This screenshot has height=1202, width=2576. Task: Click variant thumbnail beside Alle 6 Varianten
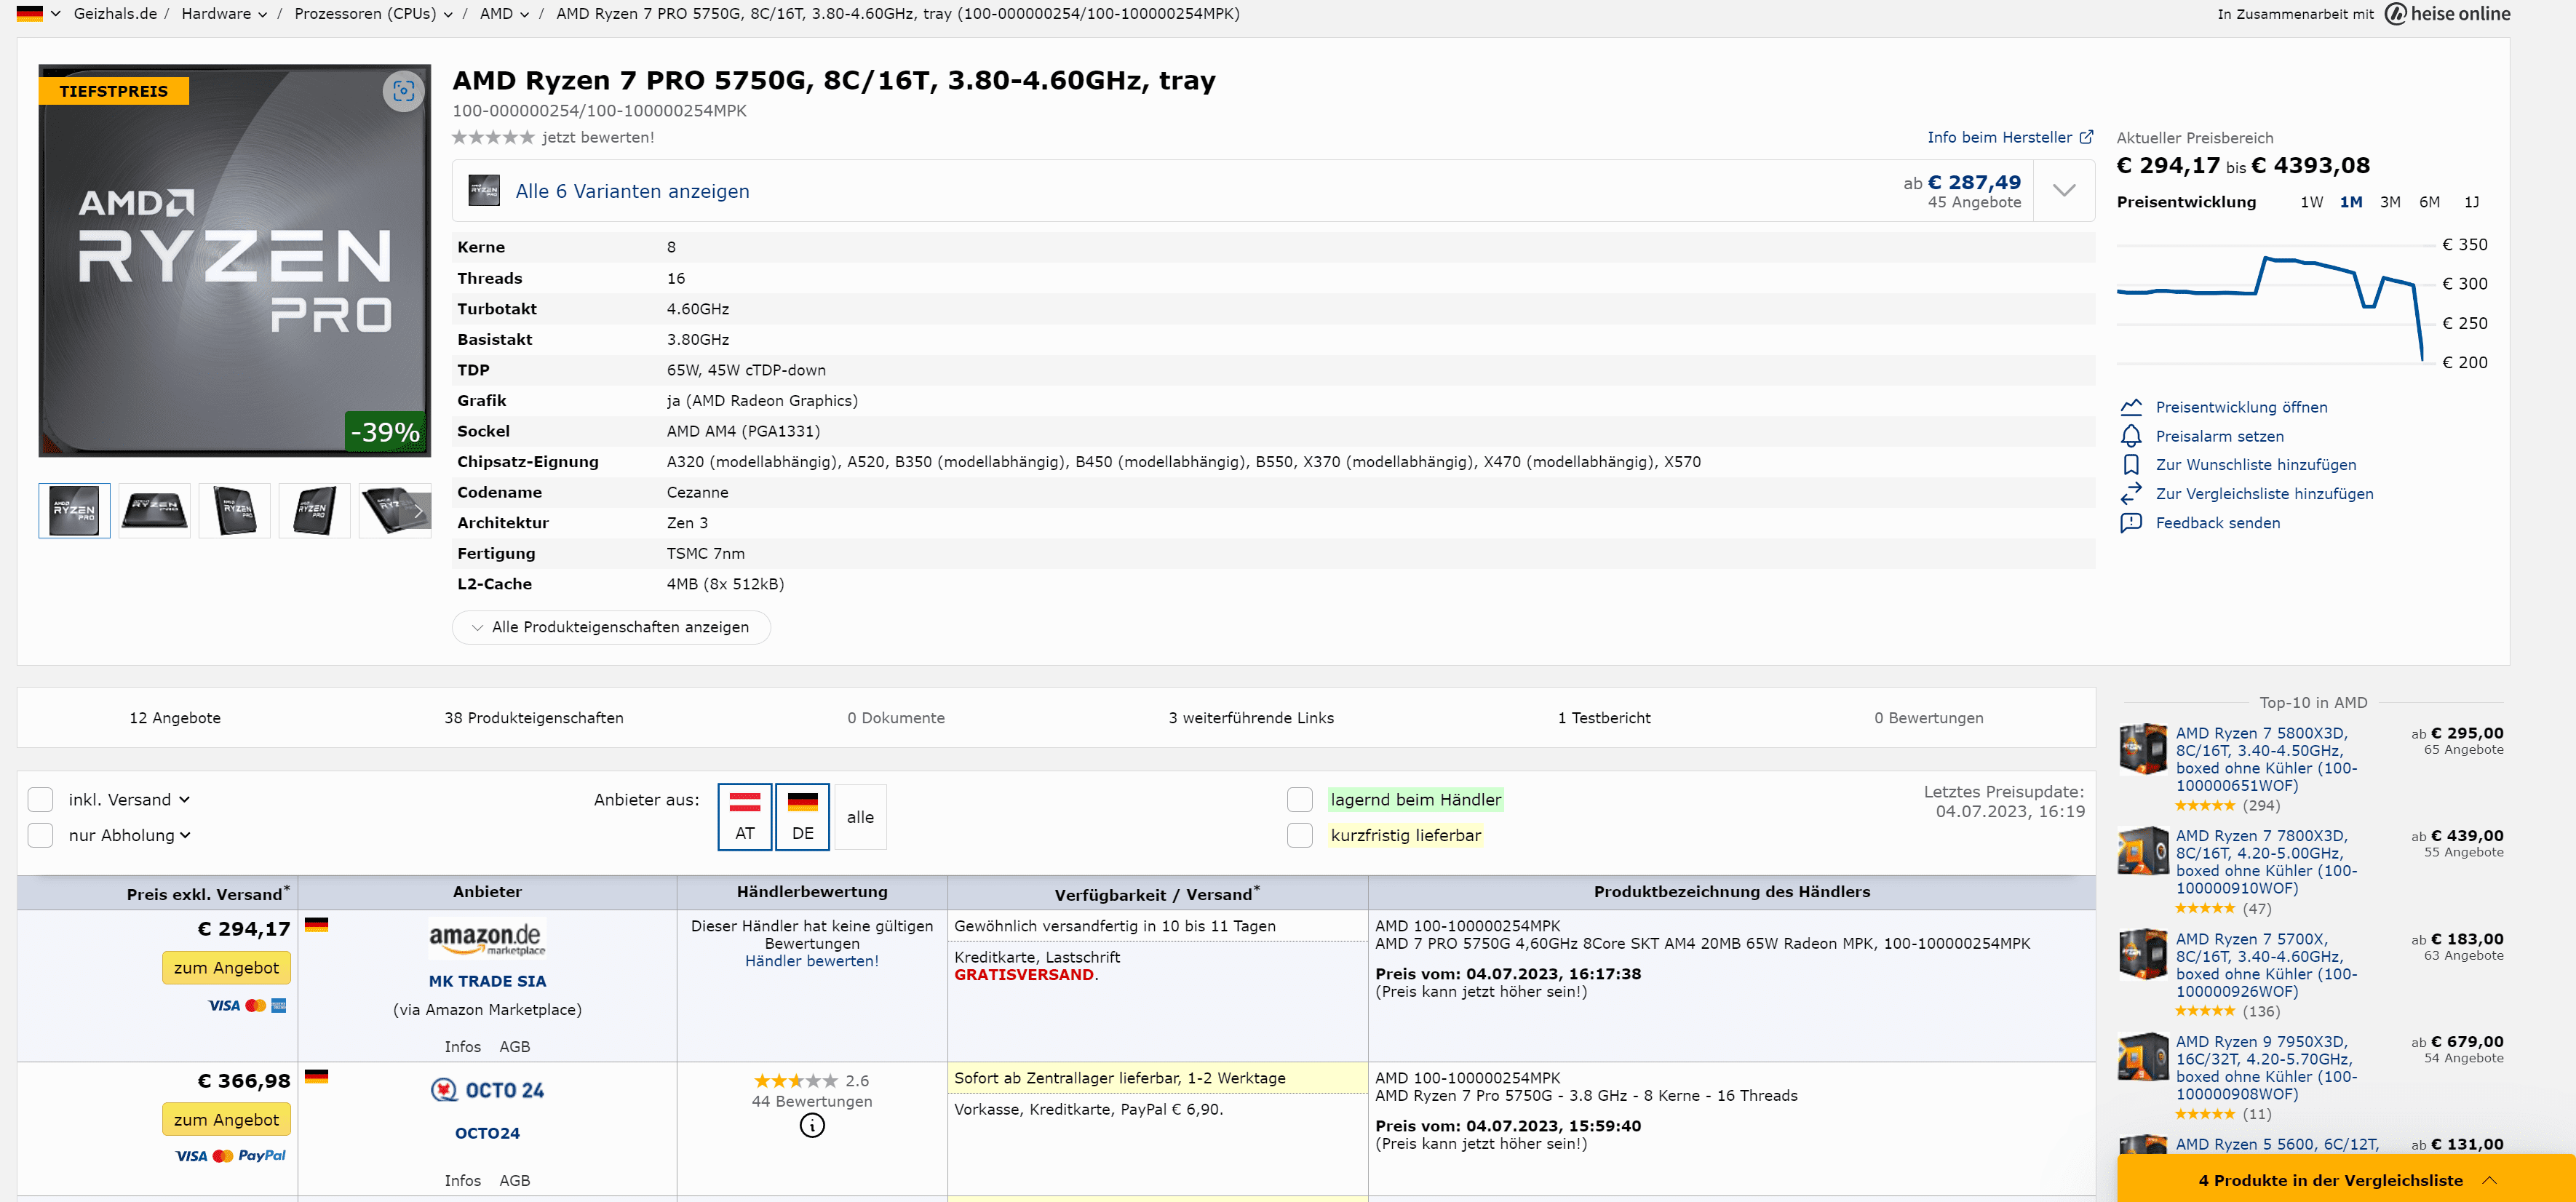coord(484,190)
